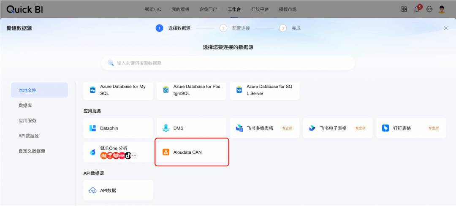Click the Azure Database for MySQL icon

coord(93,90)
